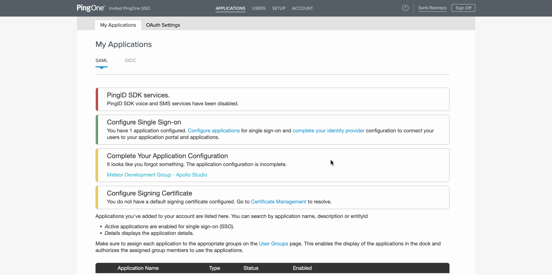
Task: Click the Santi Restrepo user name link
Action: (432, 8)
